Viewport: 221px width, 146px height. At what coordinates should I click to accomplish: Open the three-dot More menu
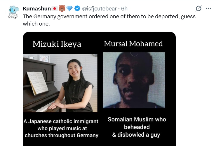[208, 8]
